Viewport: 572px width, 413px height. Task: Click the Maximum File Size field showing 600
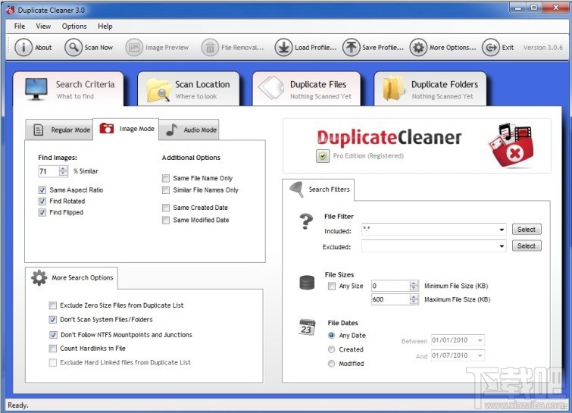390,299
